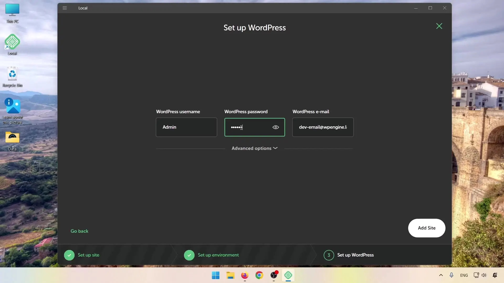
Task: Open the volume tray icon
Action: pos(484,275)
